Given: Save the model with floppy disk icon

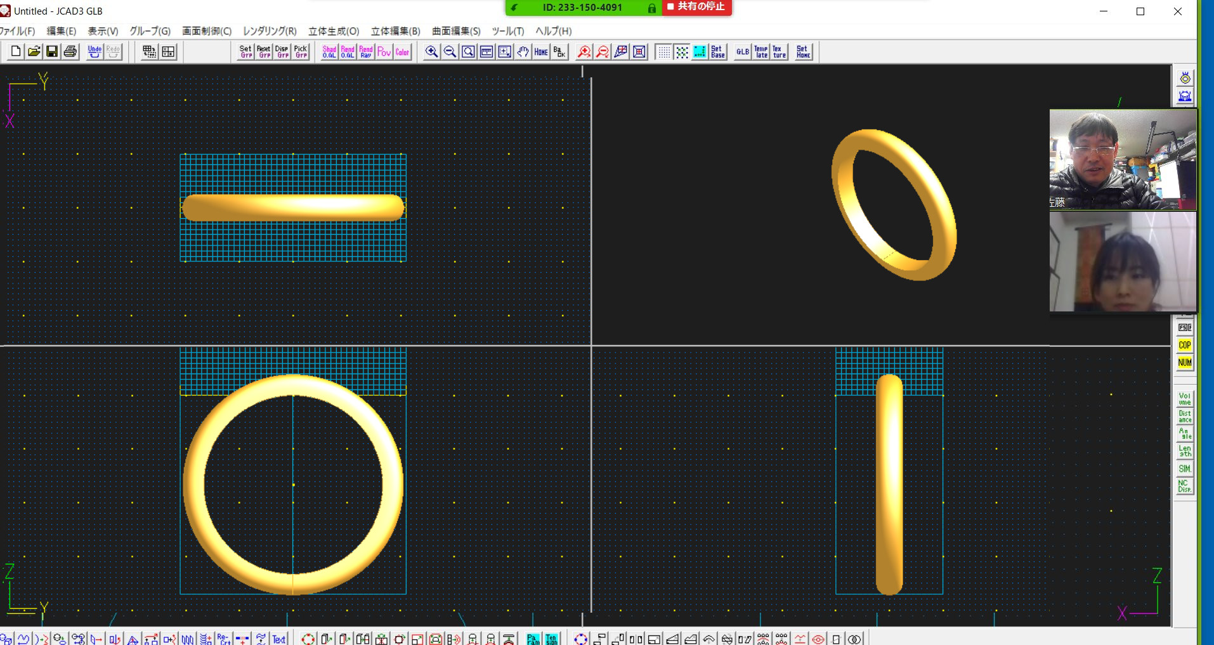Looking at the screenshot, I should (52, 52).
